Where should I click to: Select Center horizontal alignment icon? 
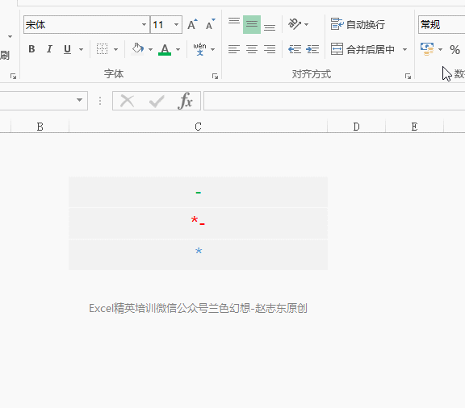[x=252, y=49]
